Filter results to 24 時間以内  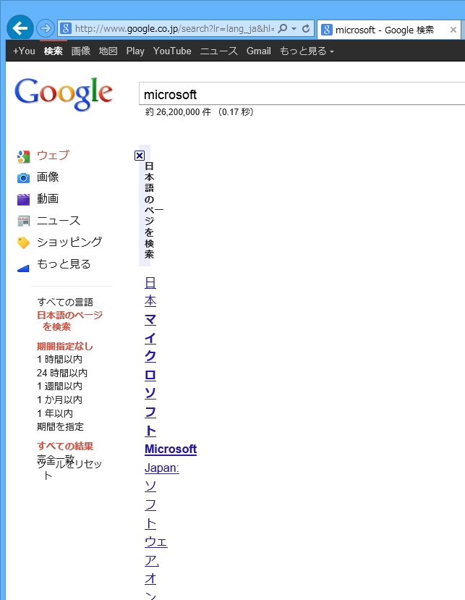62,373
